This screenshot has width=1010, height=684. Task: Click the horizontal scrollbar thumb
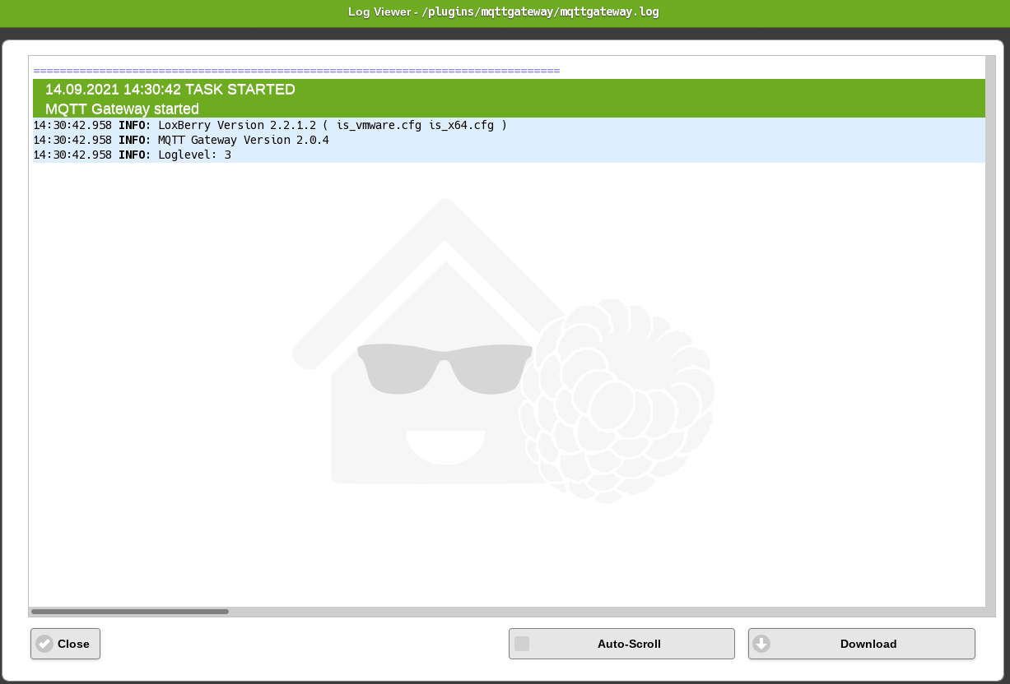[130, 612]
